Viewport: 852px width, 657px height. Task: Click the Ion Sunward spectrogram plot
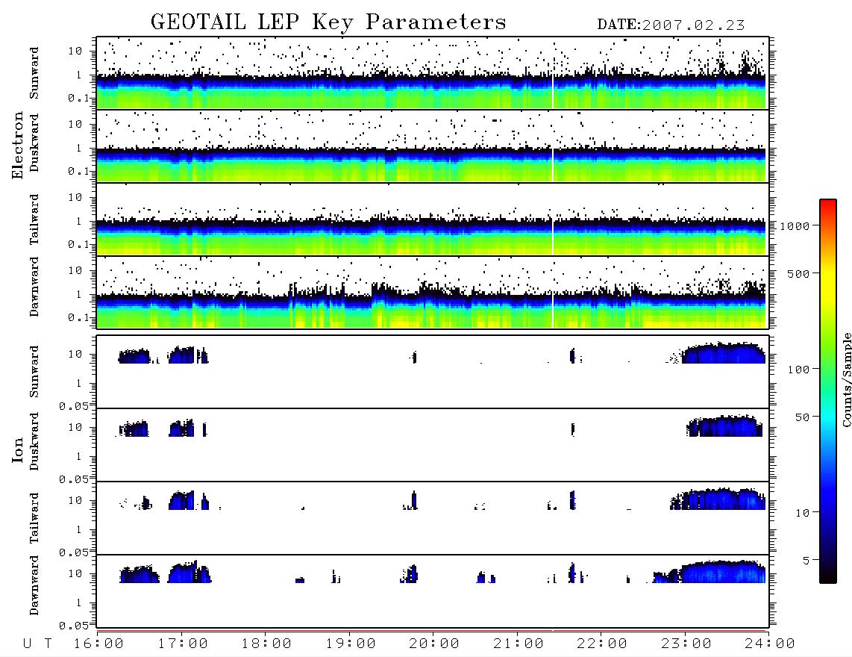coord(433,372)
